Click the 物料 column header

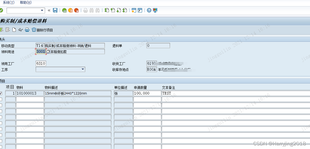point(20,88)
